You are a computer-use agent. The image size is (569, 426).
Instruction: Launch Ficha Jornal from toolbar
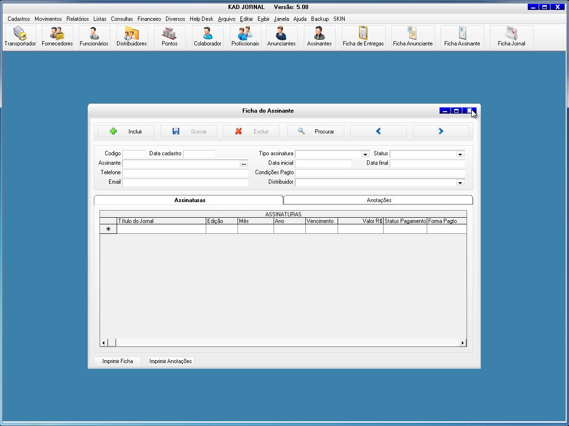coord(511,37)
